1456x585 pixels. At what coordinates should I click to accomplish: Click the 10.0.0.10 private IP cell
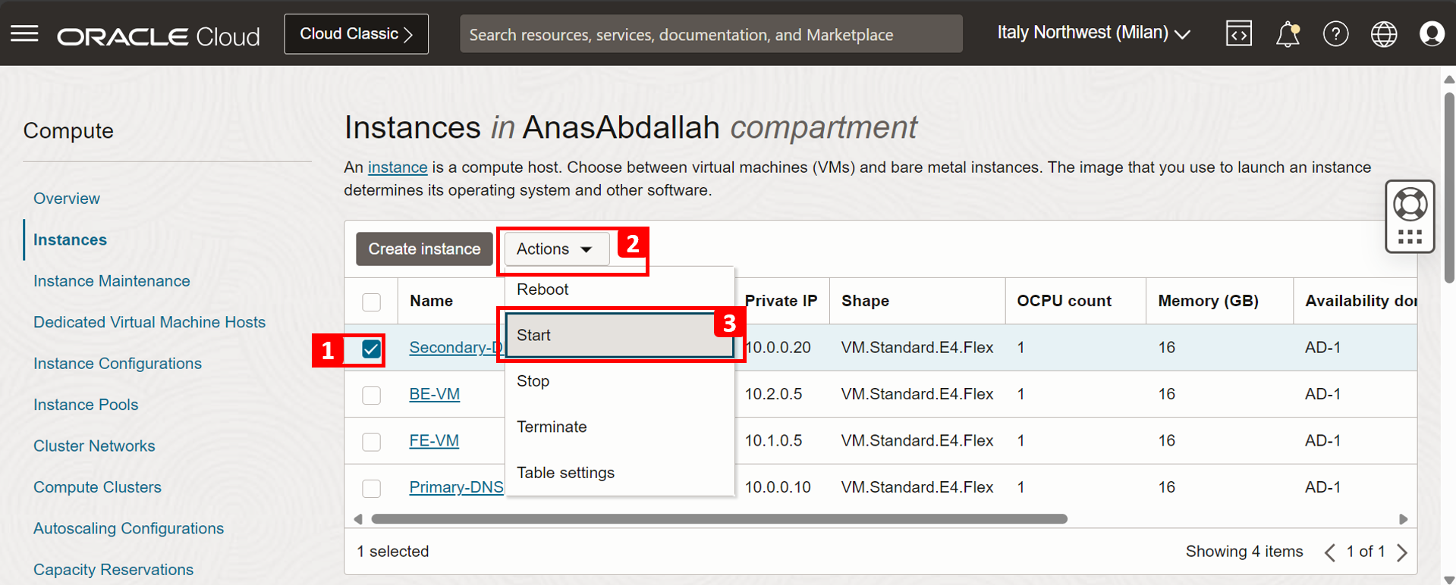[778, 487]
